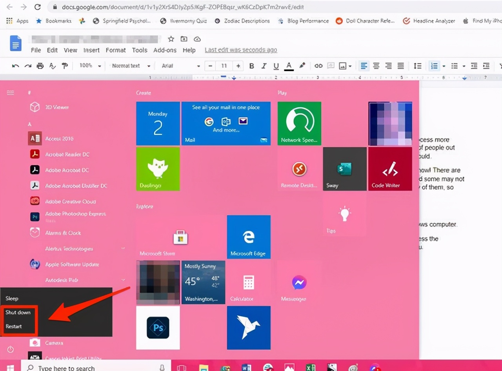The width and height of the screenshot is (502, 371).
Task: Open the Format menu
Action: point(116,50)
